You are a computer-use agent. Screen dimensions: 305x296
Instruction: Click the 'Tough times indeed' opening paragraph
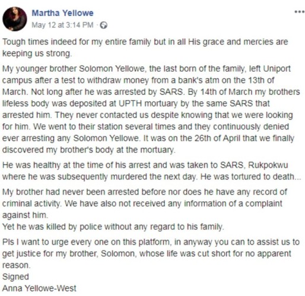(x=145, y=47)
